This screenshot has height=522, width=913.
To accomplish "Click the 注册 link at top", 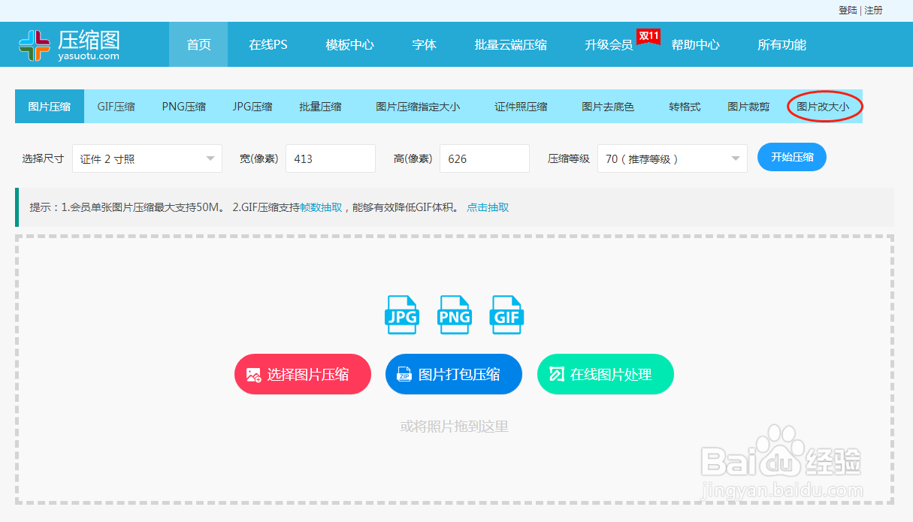I will [873, 11].
